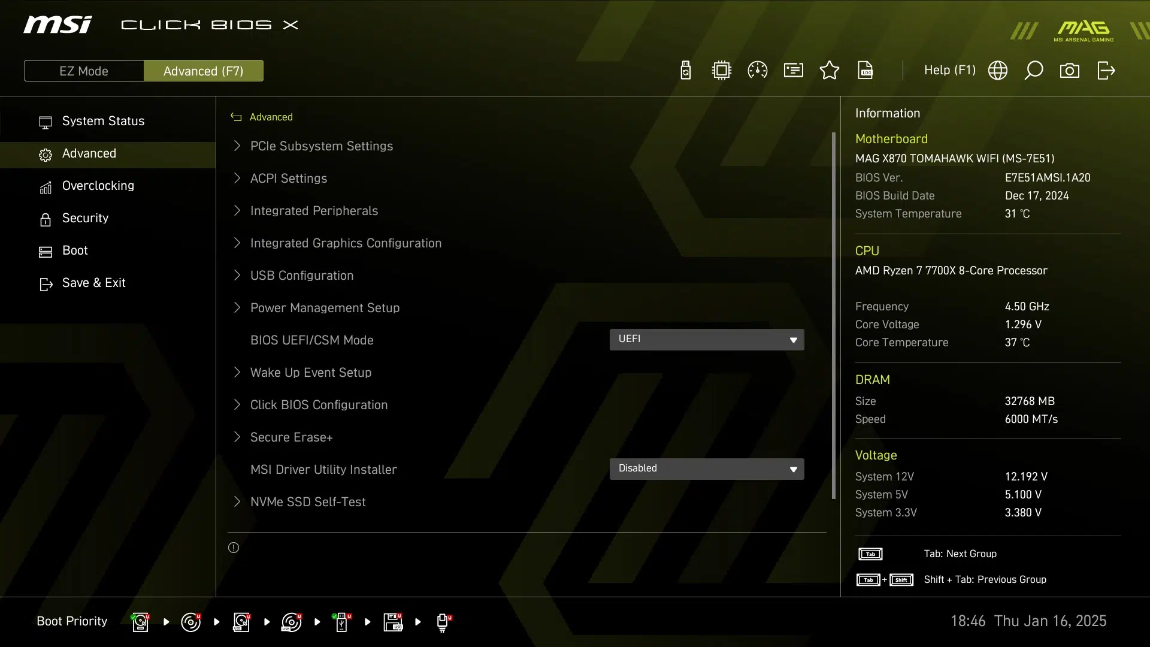Open the speedometer hardware monitor icon
This screenshot has height=647, width=1150.
(758, 70)
